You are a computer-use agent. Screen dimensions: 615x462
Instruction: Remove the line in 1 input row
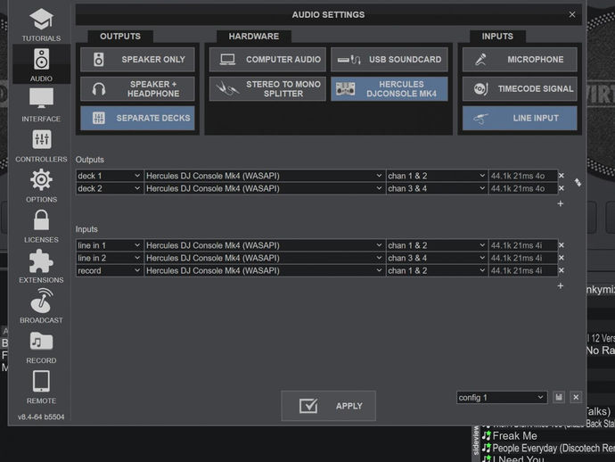point(562,245)
